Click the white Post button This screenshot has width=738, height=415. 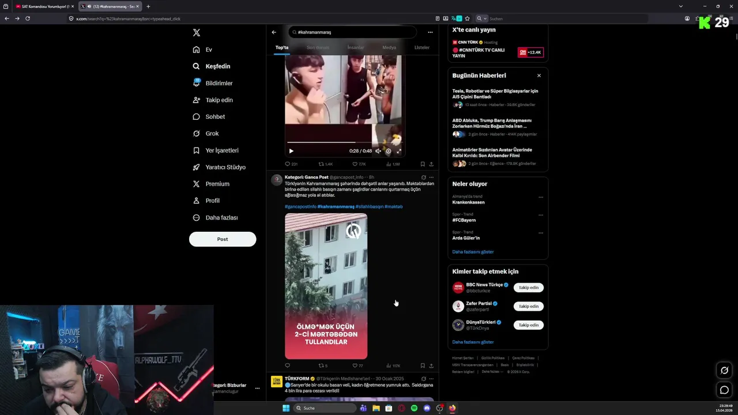[223, 239]
